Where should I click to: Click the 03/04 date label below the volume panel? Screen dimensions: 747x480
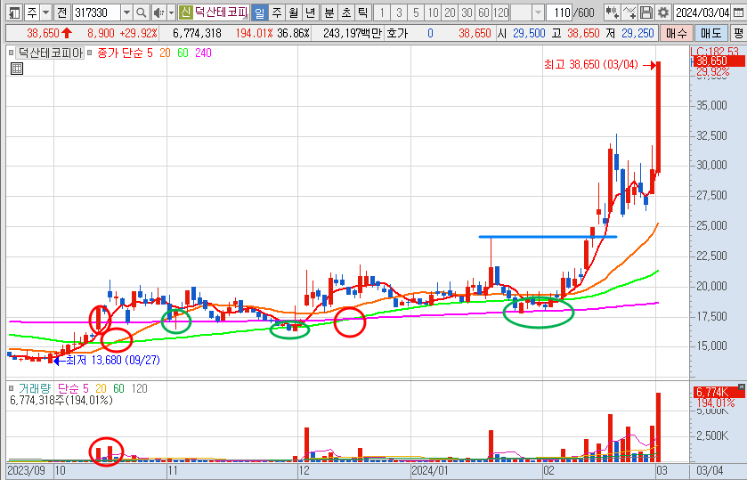pos(710,471)
